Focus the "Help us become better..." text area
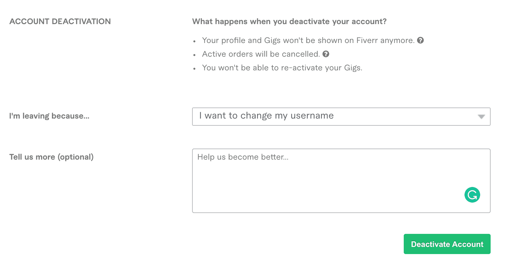Viewport: 505px width, 271px height. click(327, 176)
